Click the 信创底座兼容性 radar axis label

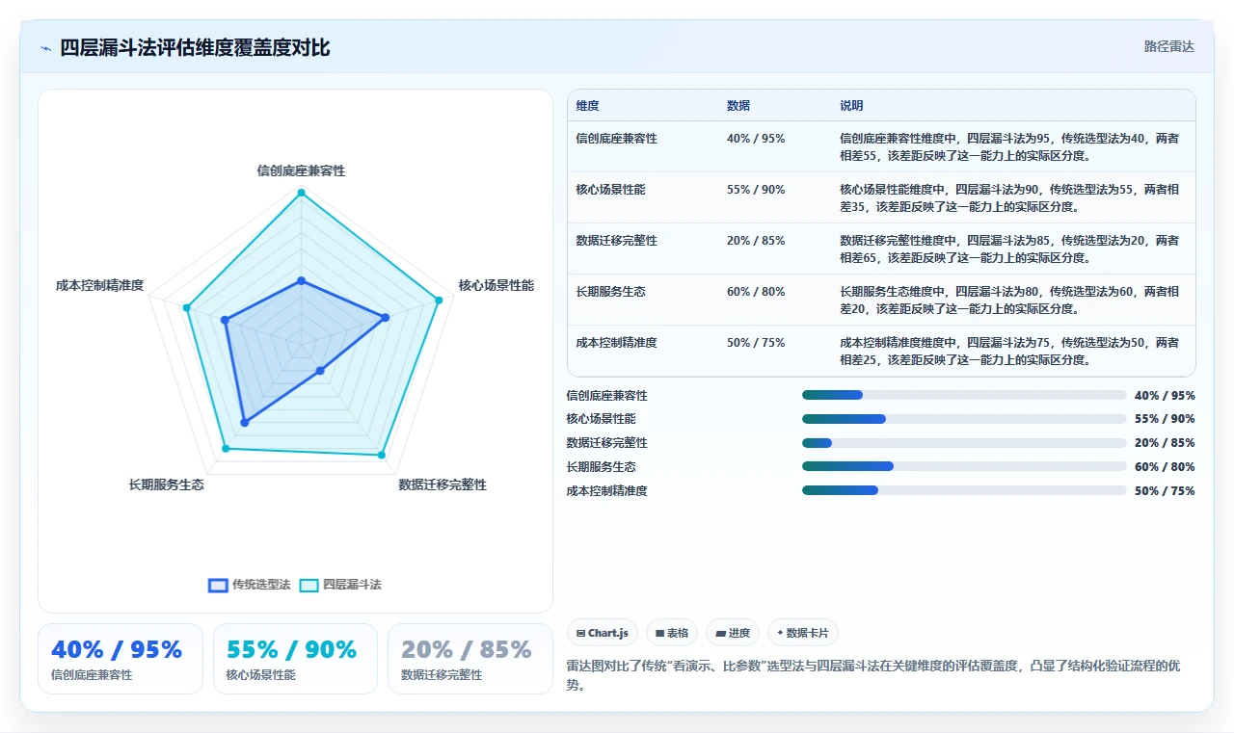[301, 170]
